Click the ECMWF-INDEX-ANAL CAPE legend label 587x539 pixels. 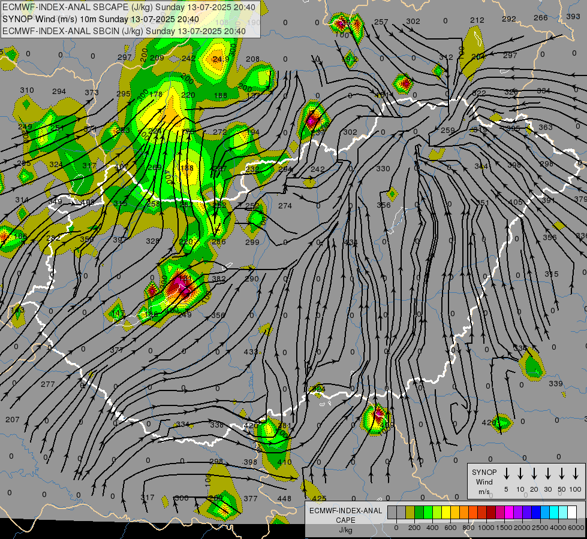tap(345, 516)
